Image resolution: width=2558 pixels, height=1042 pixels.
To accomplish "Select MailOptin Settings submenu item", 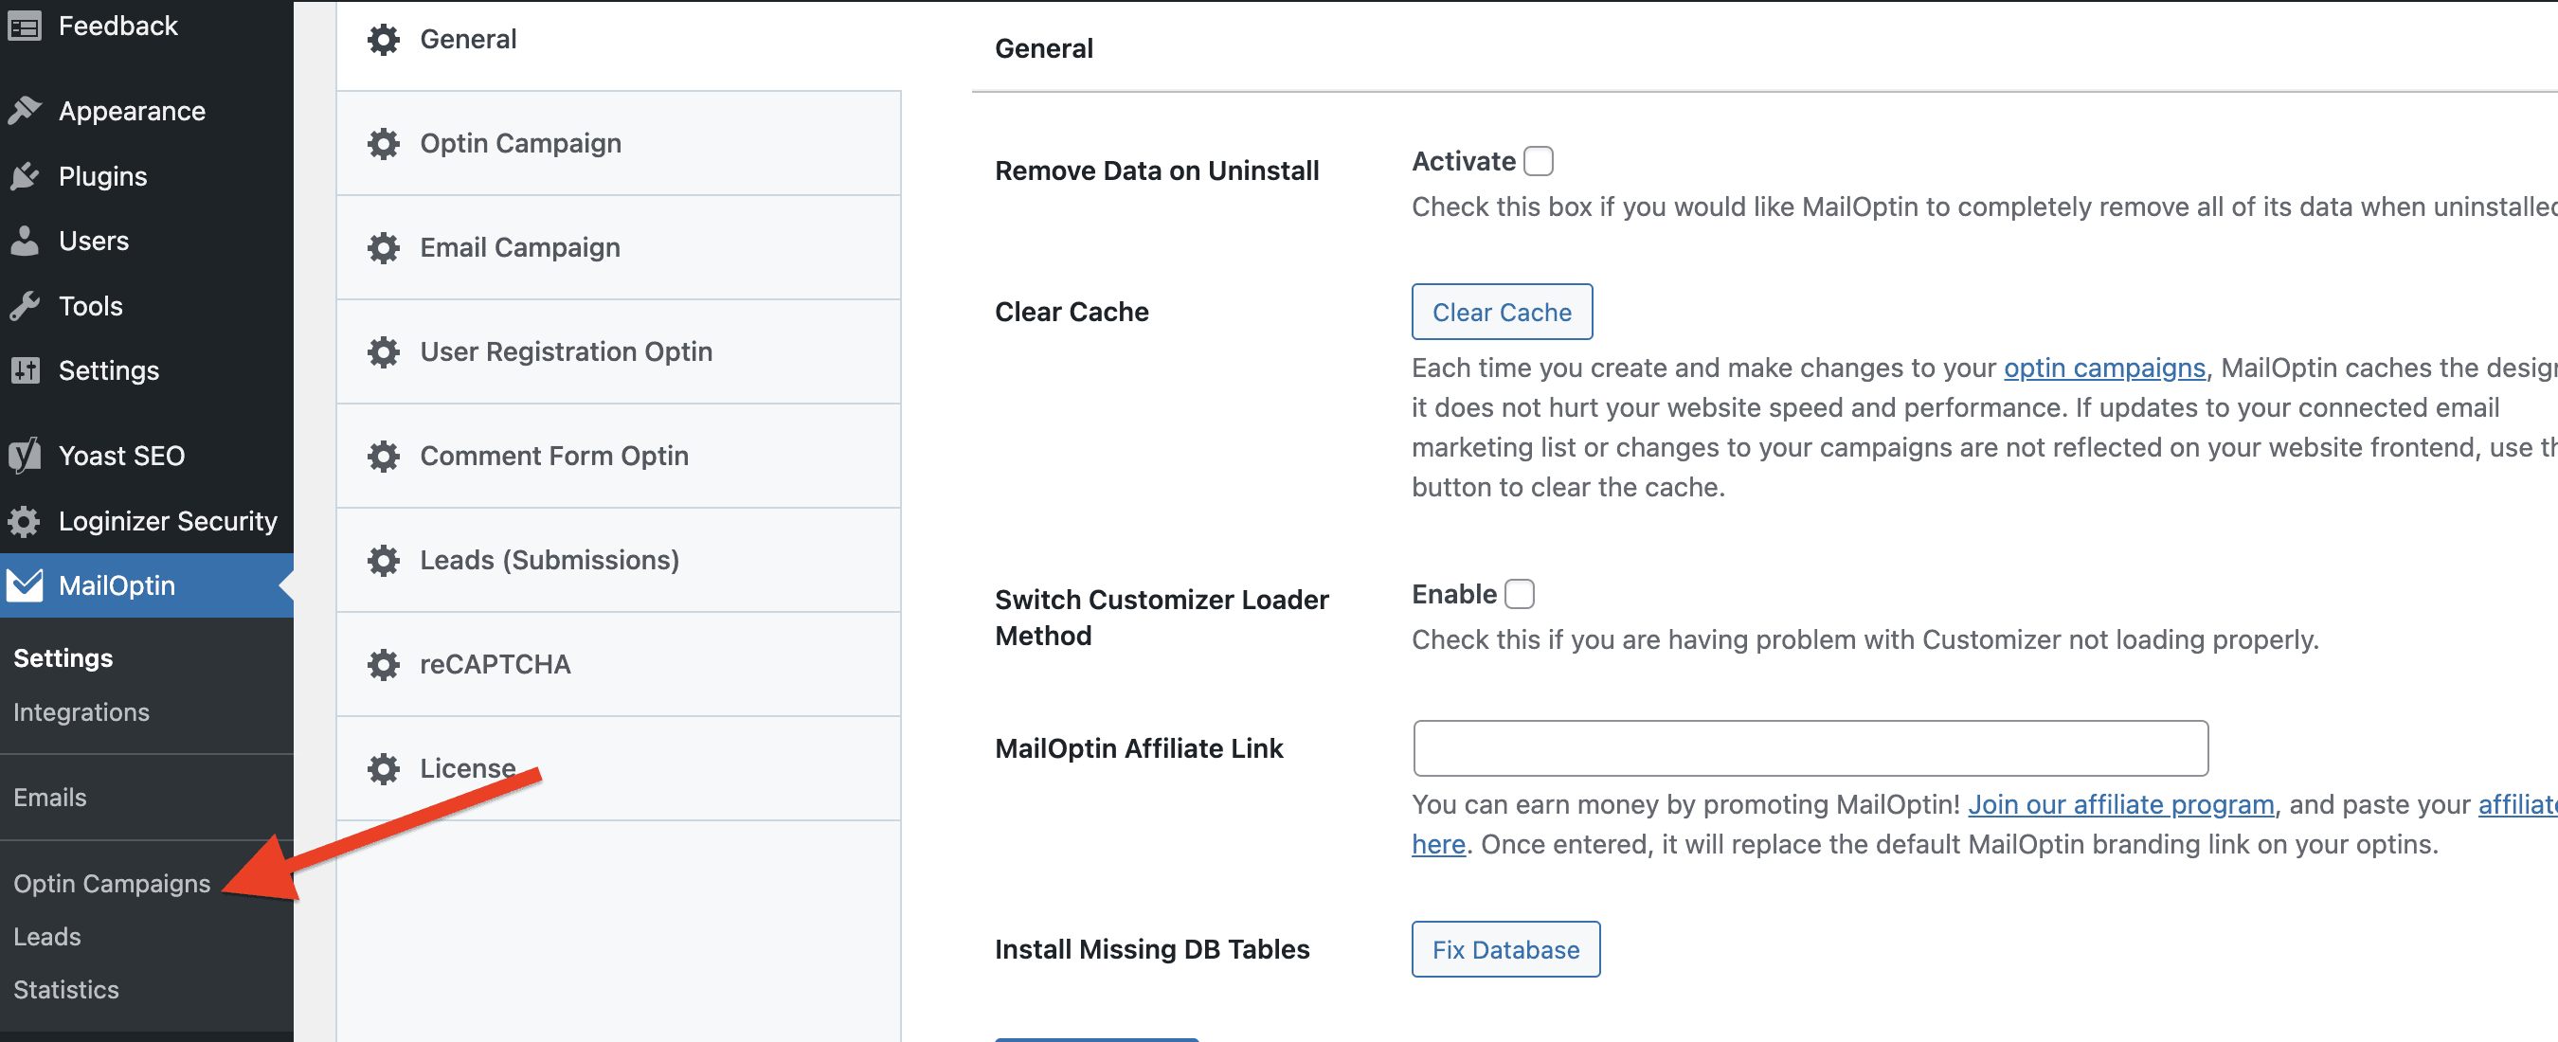I will pyautogui.click(x=63, y=657).
